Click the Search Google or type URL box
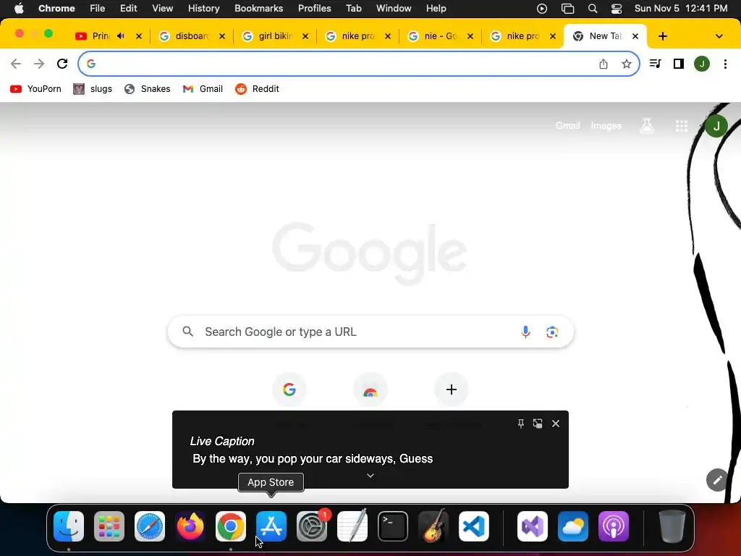The height and width of the screenshot is (556, 741). click(x=370, y=332)
